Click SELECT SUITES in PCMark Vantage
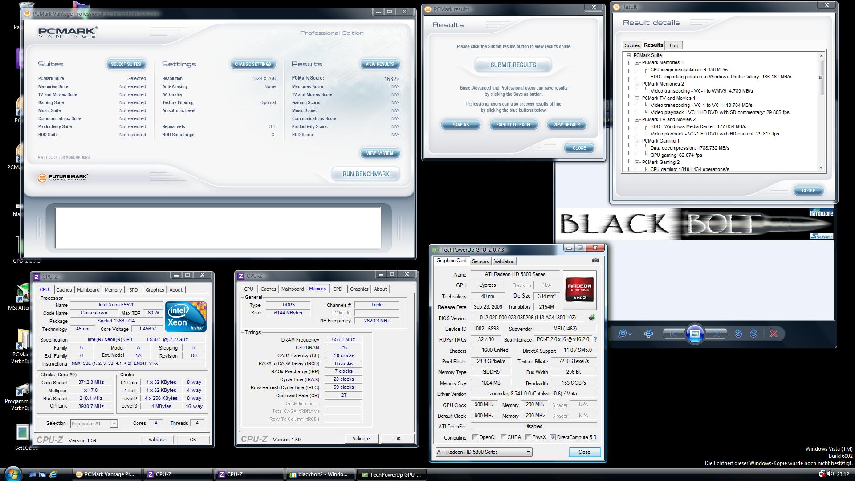 pos(126,64)
